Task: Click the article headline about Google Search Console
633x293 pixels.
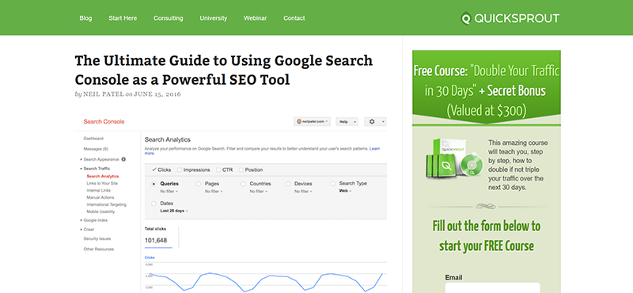Action: 224,70
